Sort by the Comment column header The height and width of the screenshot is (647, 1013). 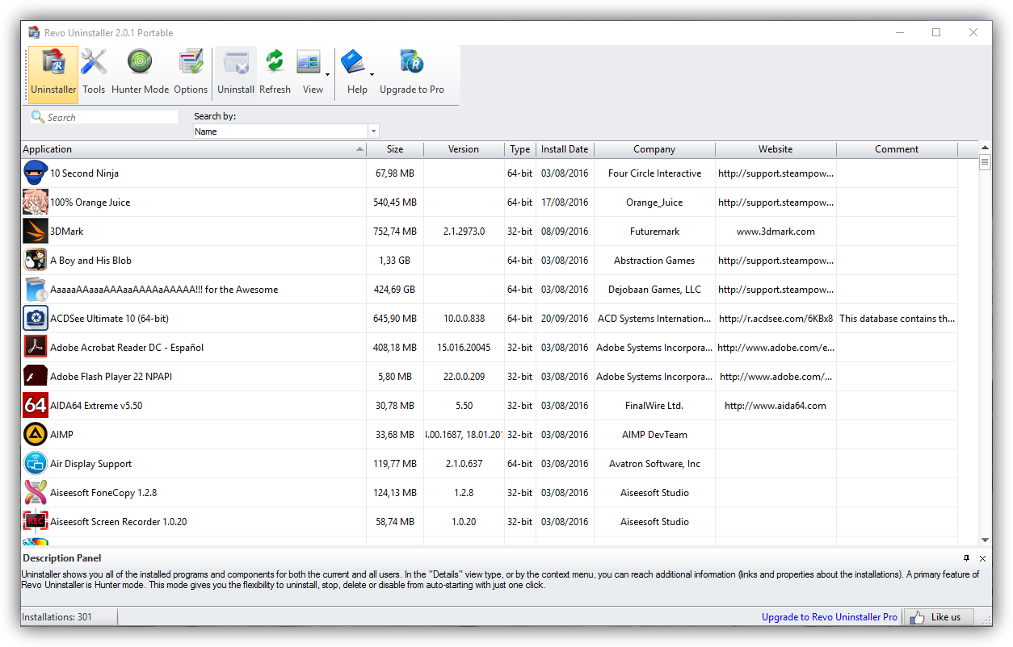[897, 149]
